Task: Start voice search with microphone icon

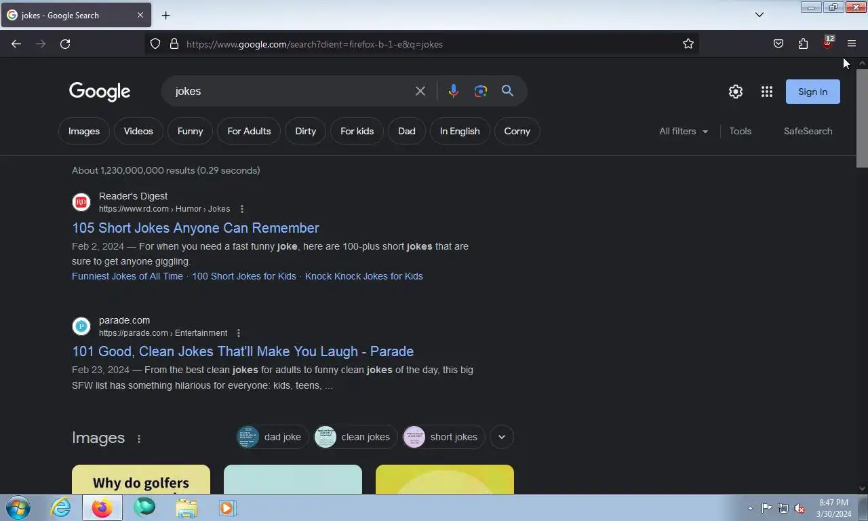Action: click(x=454, y=91)
